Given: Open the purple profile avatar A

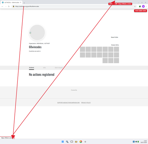Looking at the screenshot, I should 143,7.
